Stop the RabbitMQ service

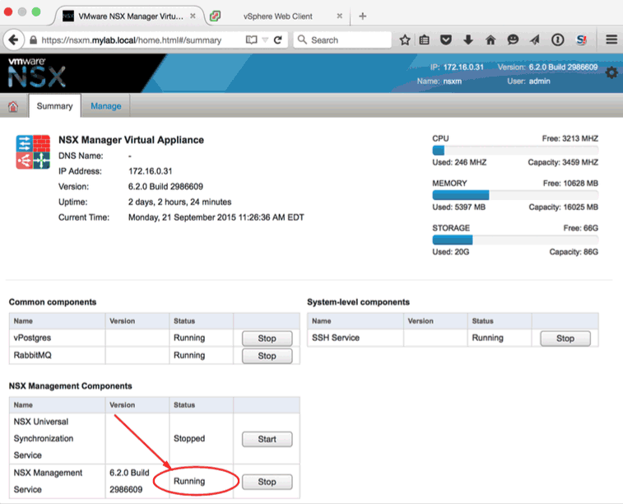[267, 356]
